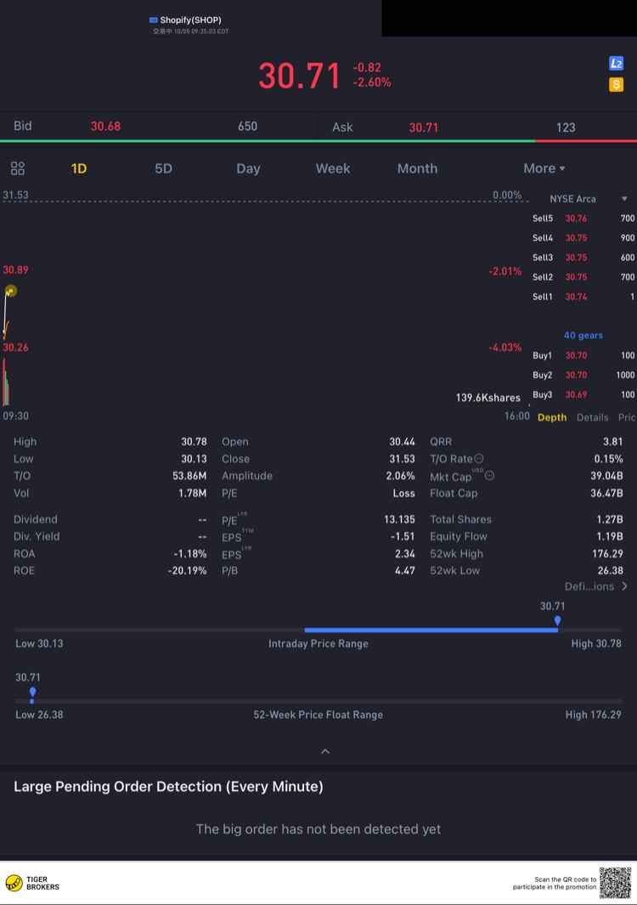Click the US flag icon beside Shopify

click(154, 20)
